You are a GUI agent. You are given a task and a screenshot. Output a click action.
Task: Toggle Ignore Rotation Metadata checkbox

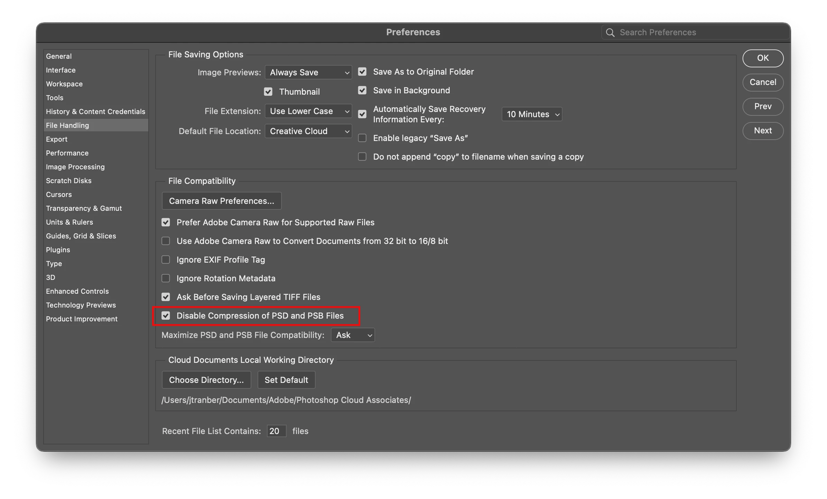point(166,278)
